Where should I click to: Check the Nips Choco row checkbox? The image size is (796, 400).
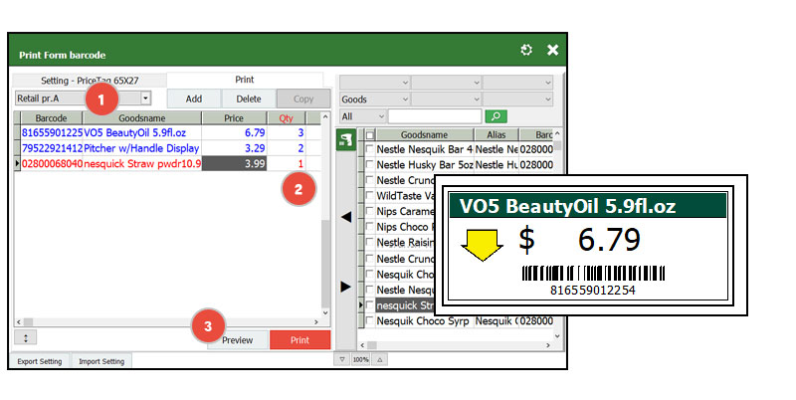tap(369, 227)
